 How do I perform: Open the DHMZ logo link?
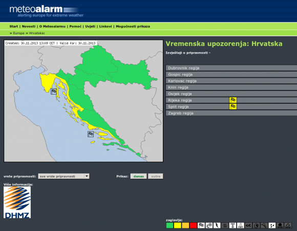click(x=17, y=202)
